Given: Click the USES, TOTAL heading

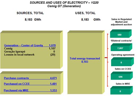Looking at the screenshot, I should tap(85, 13).
